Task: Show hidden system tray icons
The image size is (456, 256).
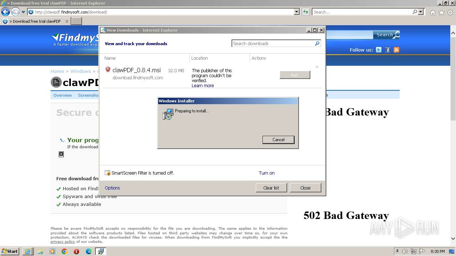Action: click(397, 251)
